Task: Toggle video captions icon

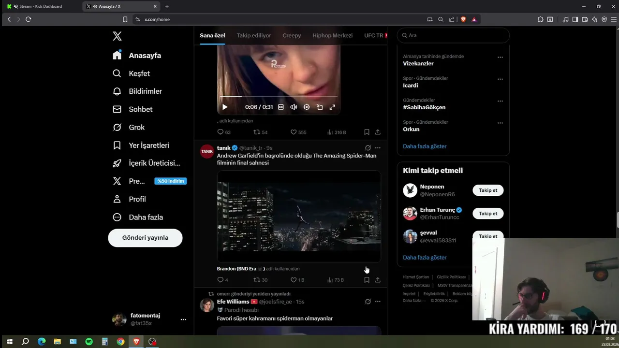Action: (281, 107)
